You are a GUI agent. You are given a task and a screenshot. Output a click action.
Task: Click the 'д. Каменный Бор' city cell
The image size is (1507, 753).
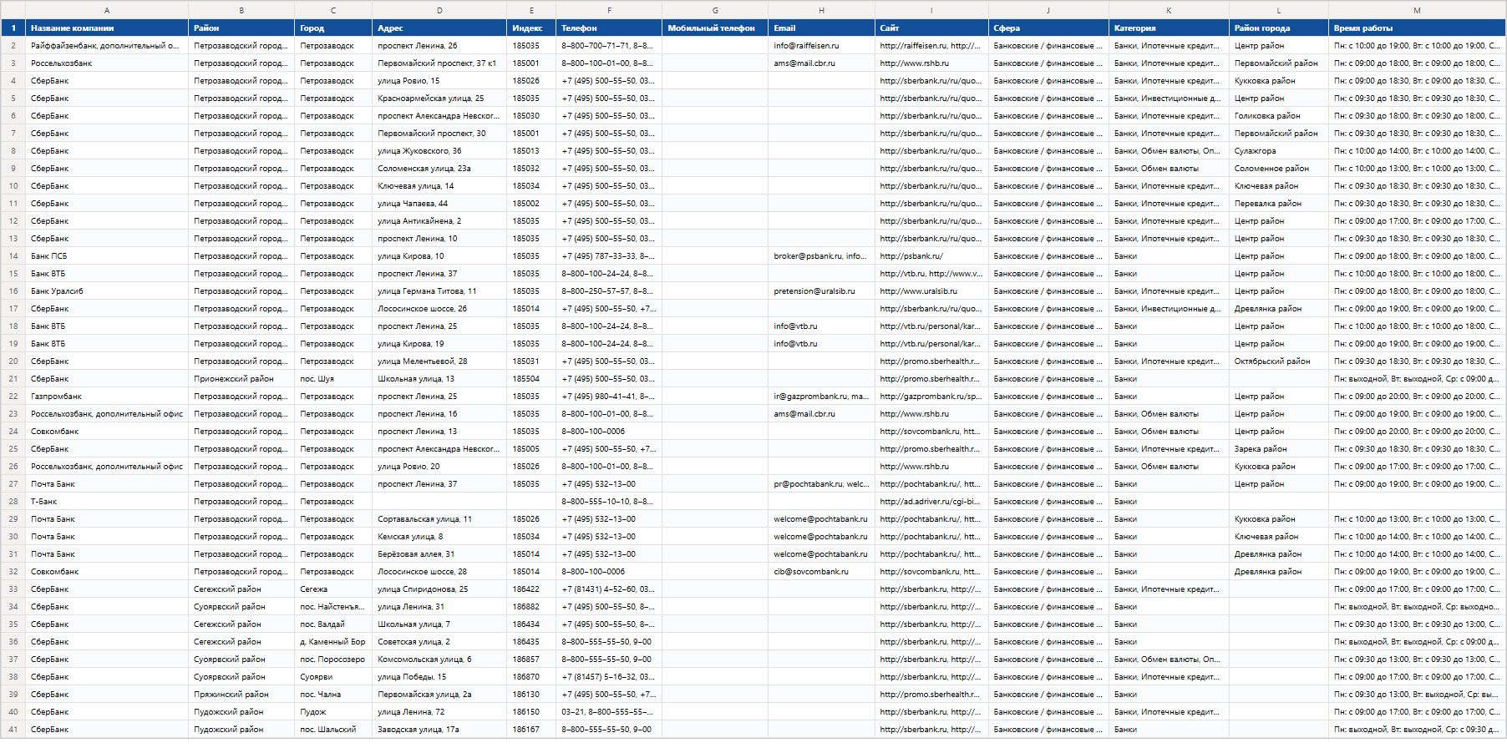point(333,642)
